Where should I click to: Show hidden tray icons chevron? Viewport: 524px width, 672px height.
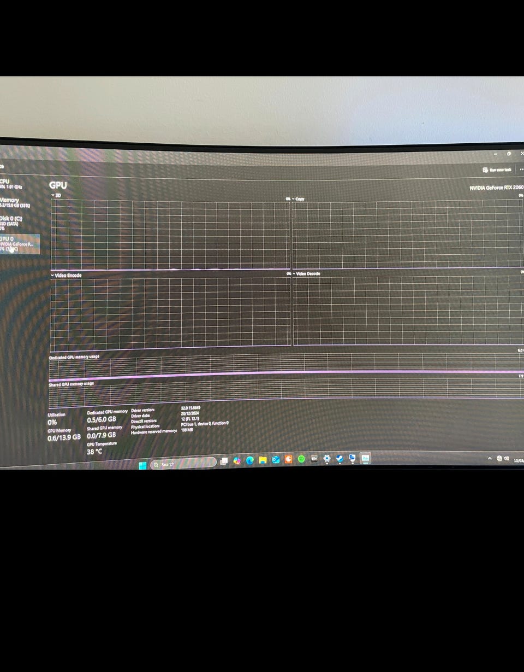pyautogui.click(x=490, y=458)
